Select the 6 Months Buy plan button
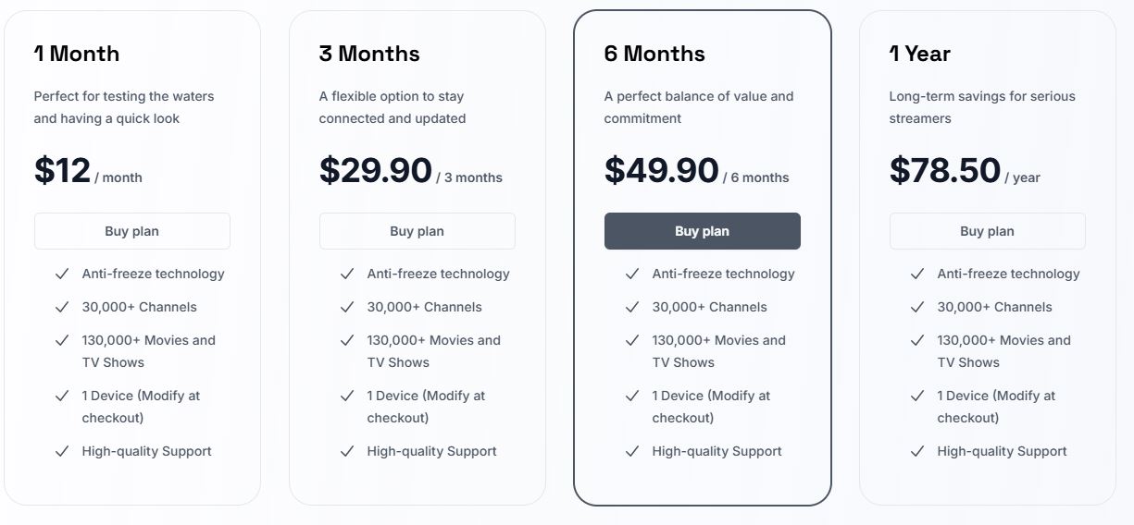This screenshot has width=1134, height=525. [x=702, y=231]
